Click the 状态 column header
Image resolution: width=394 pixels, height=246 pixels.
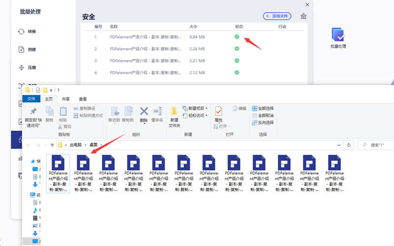click(x=239, y=27)
